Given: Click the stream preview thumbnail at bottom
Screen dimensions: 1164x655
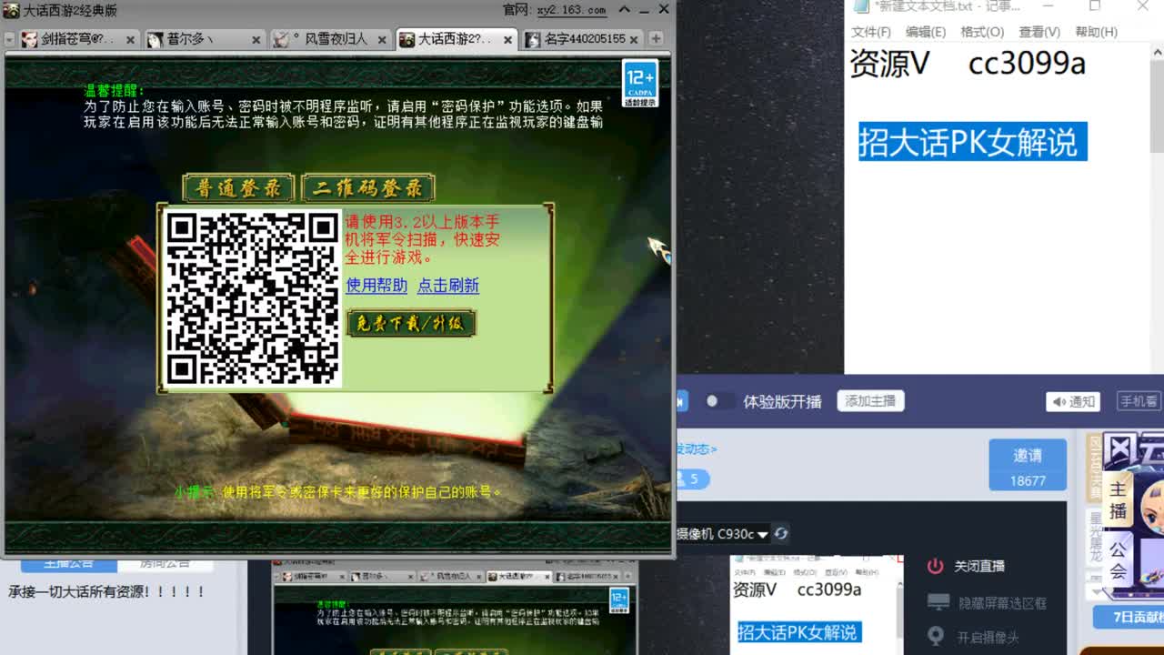Looking at the screenshot, I should (456, 608).
